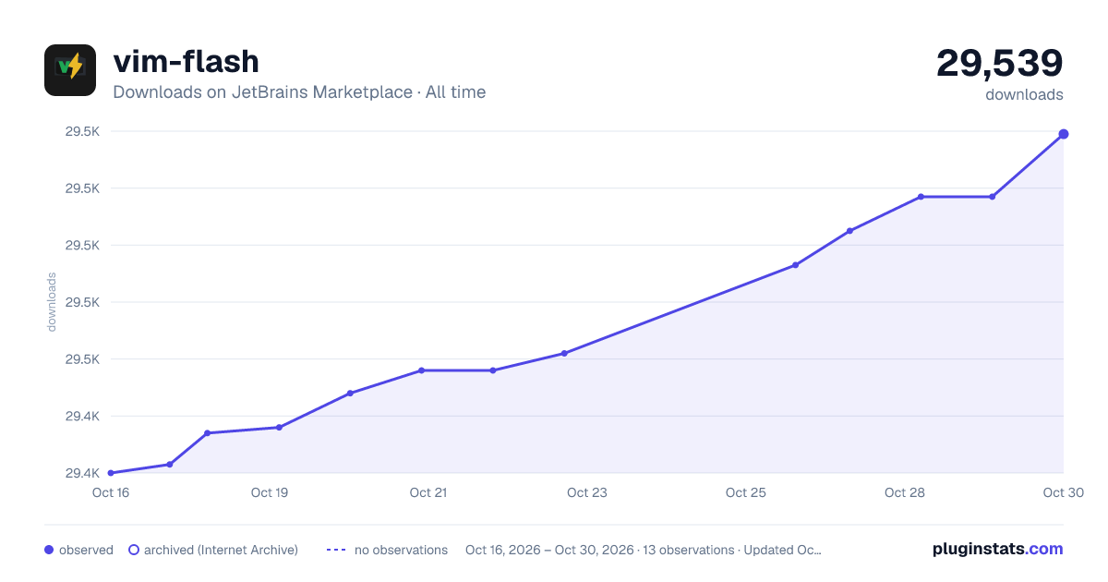The image size is (1108, 582).
Task: Click the Oct 16 x-axis label
Action: (x=111, y=492)
